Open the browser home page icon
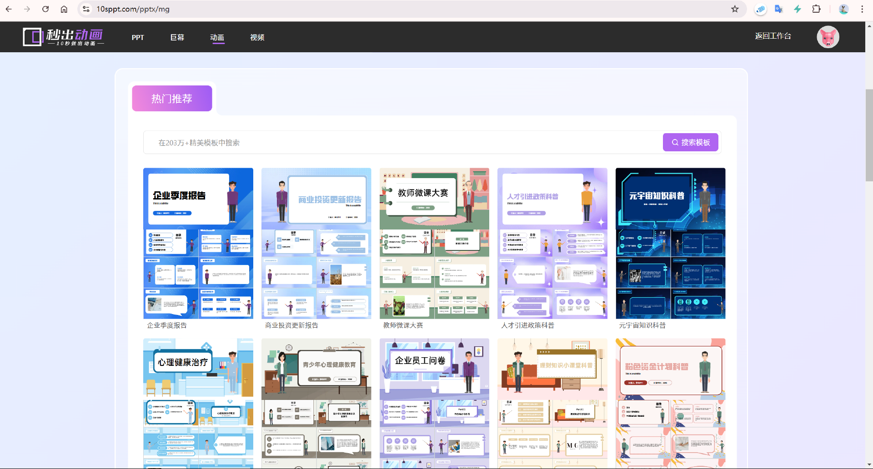Viewport: 873px width, 469px height. (64, 9)
